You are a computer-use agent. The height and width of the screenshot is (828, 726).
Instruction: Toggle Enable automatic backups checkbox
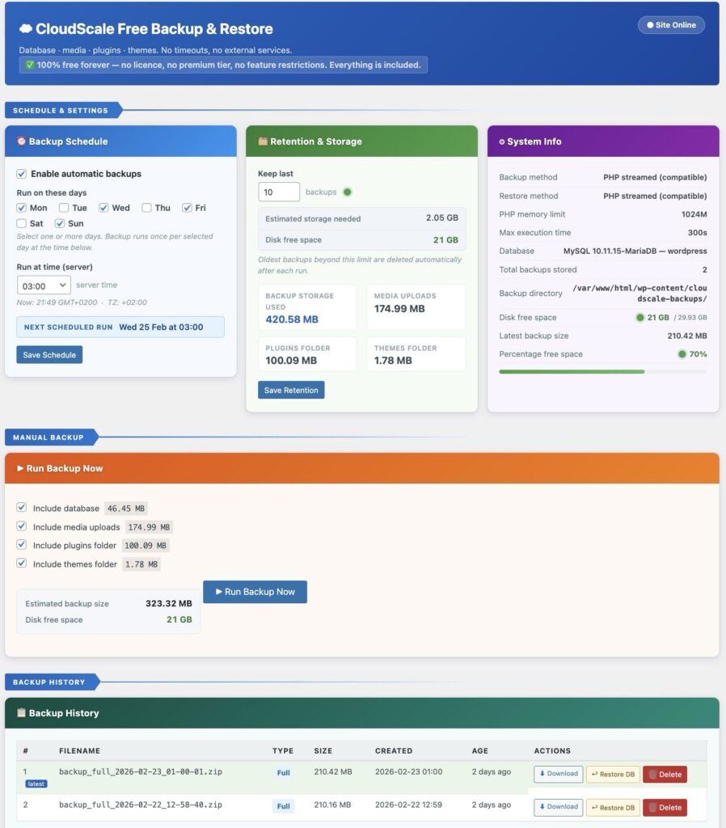pyautogui.click(x=22, y=174)
